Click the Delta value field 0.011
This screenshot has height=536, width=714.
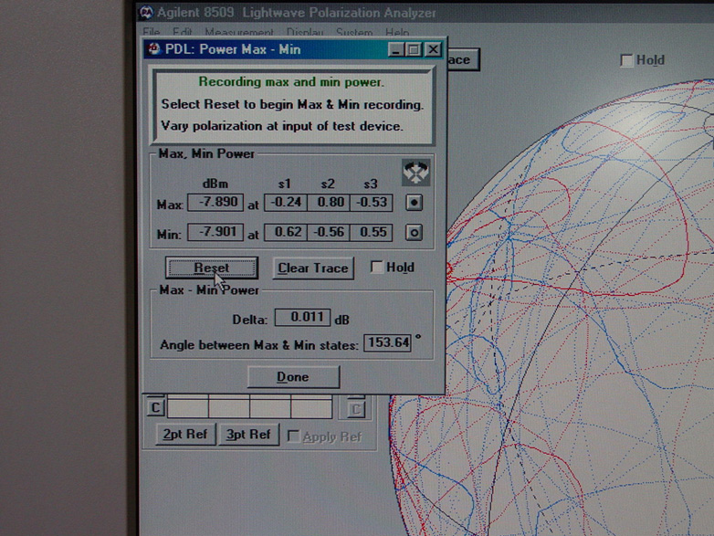[x=302, y=318]
